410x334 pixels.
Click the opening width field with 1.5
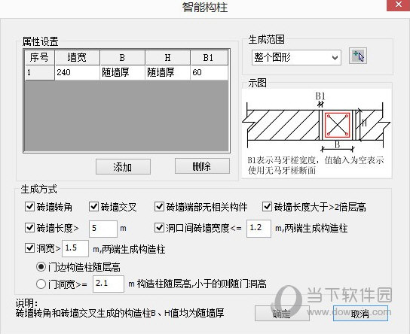tap(75, 248)
